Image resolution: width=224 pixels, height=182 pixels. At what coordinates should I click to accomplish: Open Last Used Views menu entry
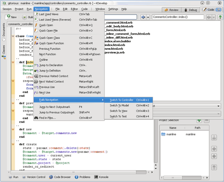tap(69, 14)
